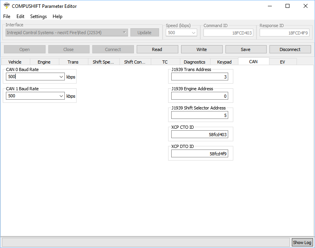Open the Help menu
The image size is (315, 248).
pos(57,16)
